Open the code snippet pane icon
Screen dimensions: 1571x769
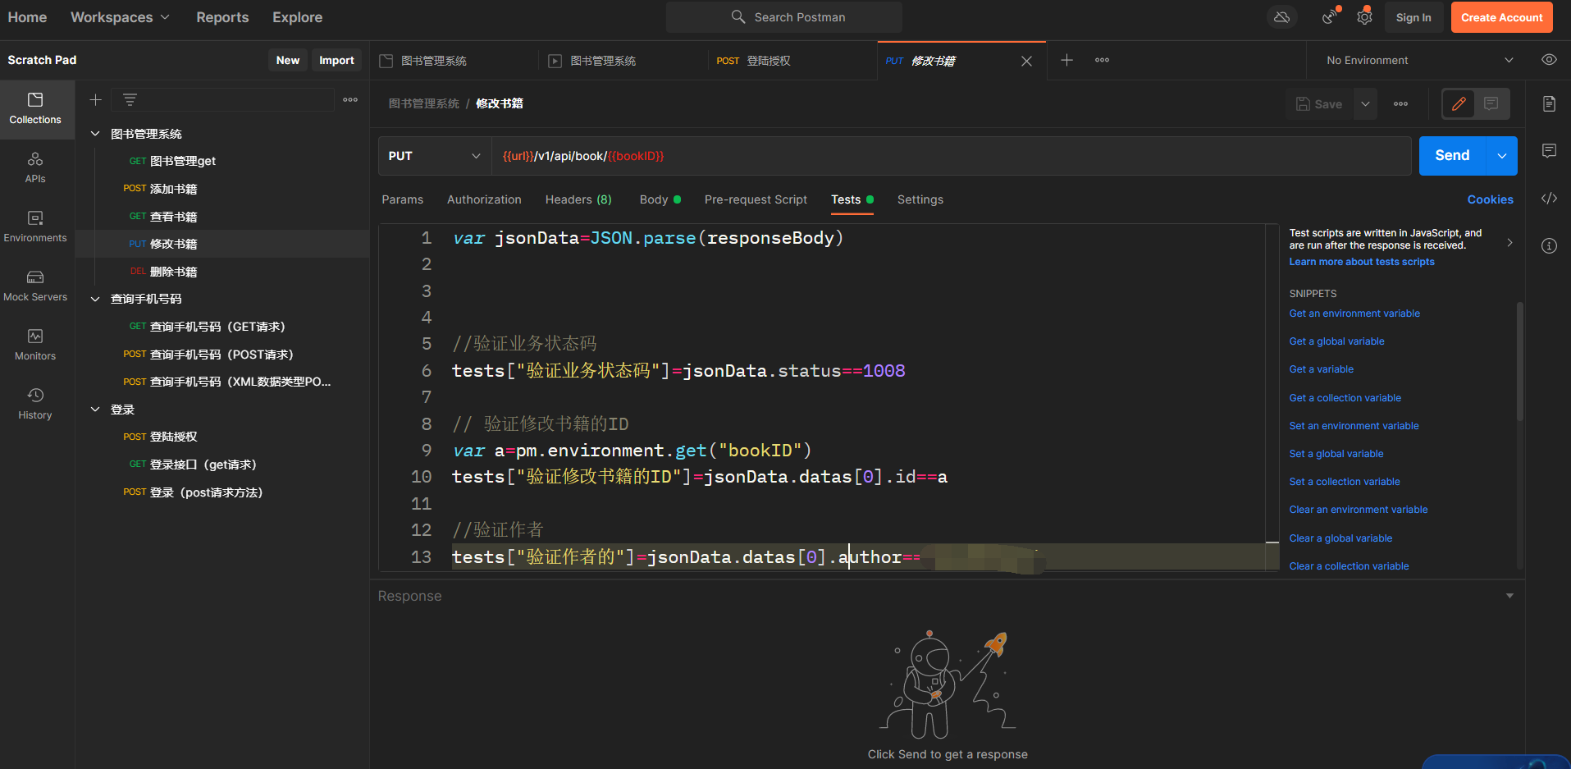[x=1549, y=199]
